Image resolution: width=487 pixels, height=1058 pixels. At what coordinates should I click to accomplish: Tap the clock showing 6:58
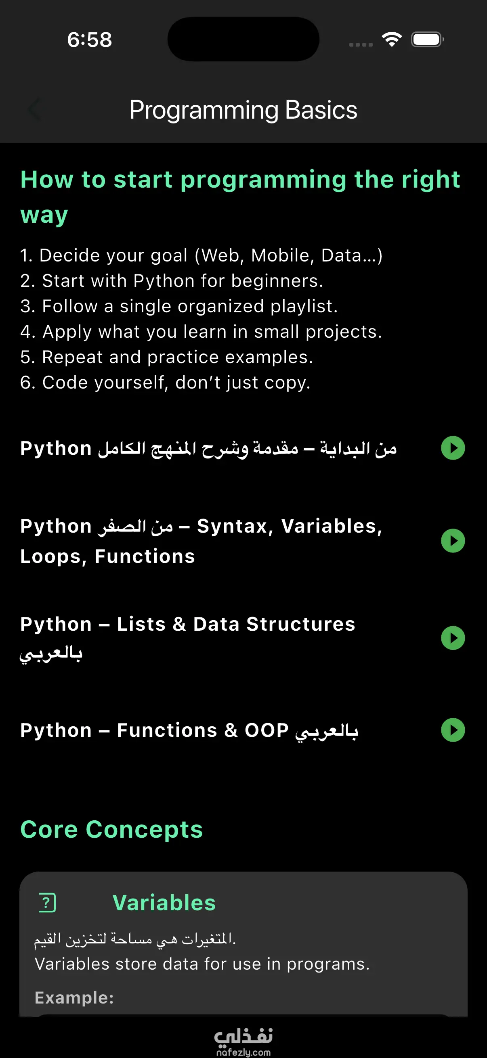point(90,40)
